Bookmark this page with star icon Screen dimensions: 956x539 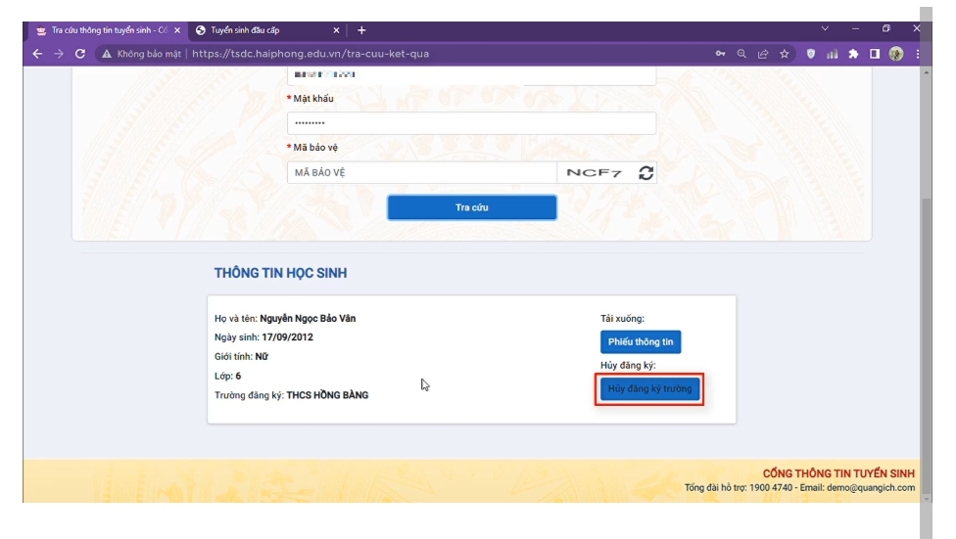point(785,54)
